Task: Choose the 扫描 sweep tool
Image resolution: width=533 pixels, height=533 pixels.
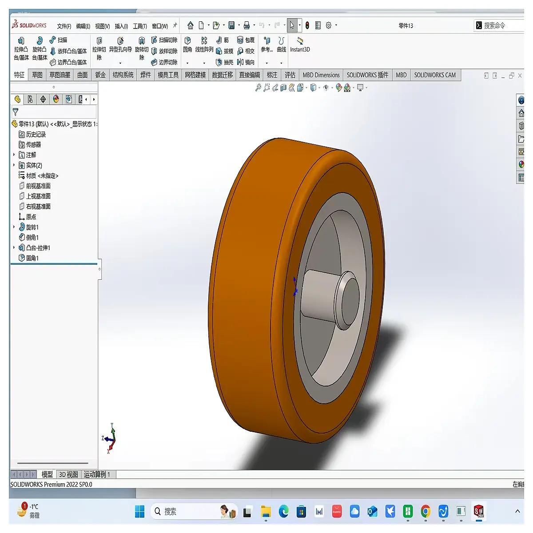Action: point(58,40)
